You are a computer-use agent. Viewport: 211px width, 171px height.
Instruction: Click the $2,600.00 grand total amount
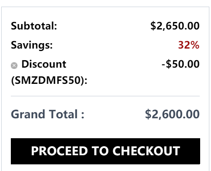click(x=172, y=114)
